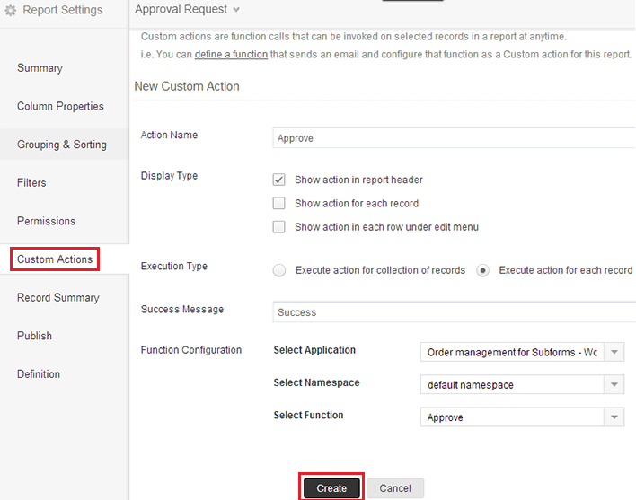Go to Column Properties

click(60, 107)
